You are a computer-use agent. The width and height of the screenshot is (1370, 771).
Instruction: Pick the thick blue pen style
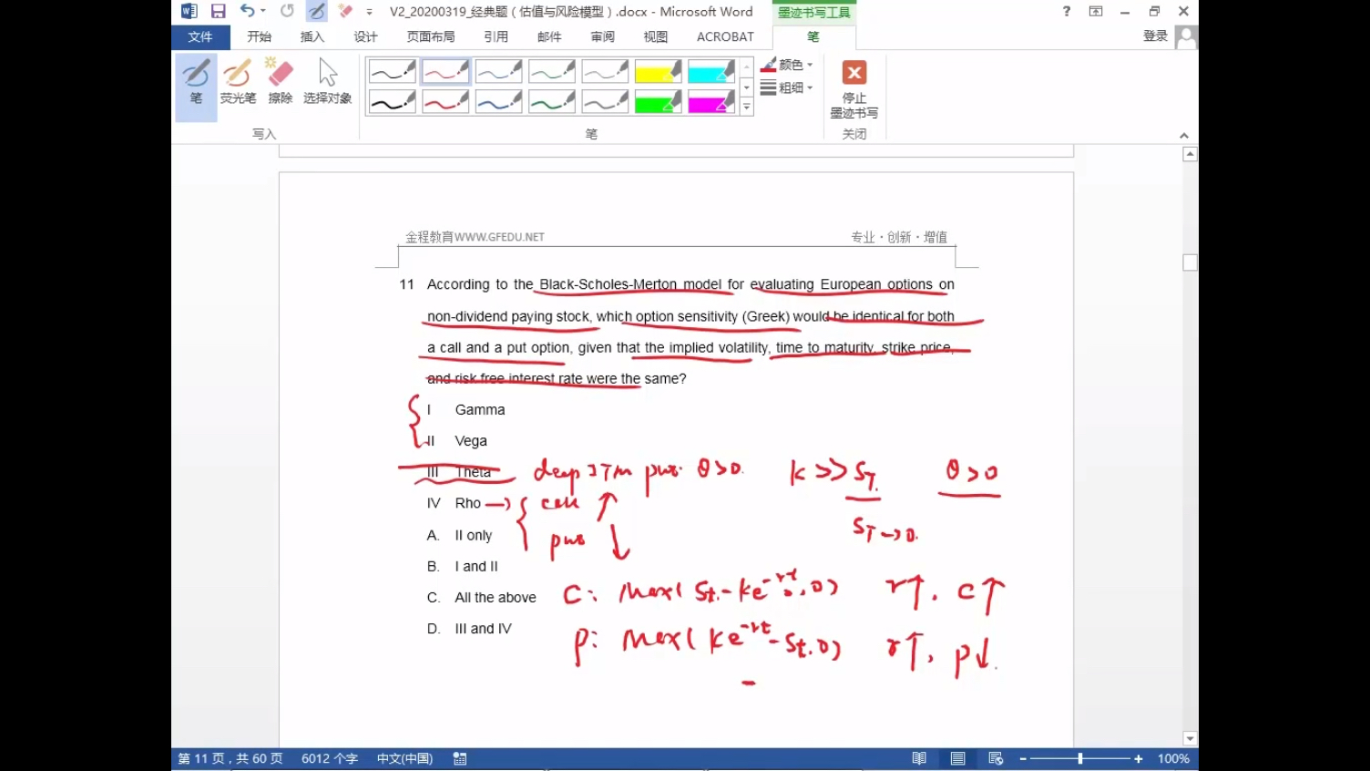pos(498,101)
